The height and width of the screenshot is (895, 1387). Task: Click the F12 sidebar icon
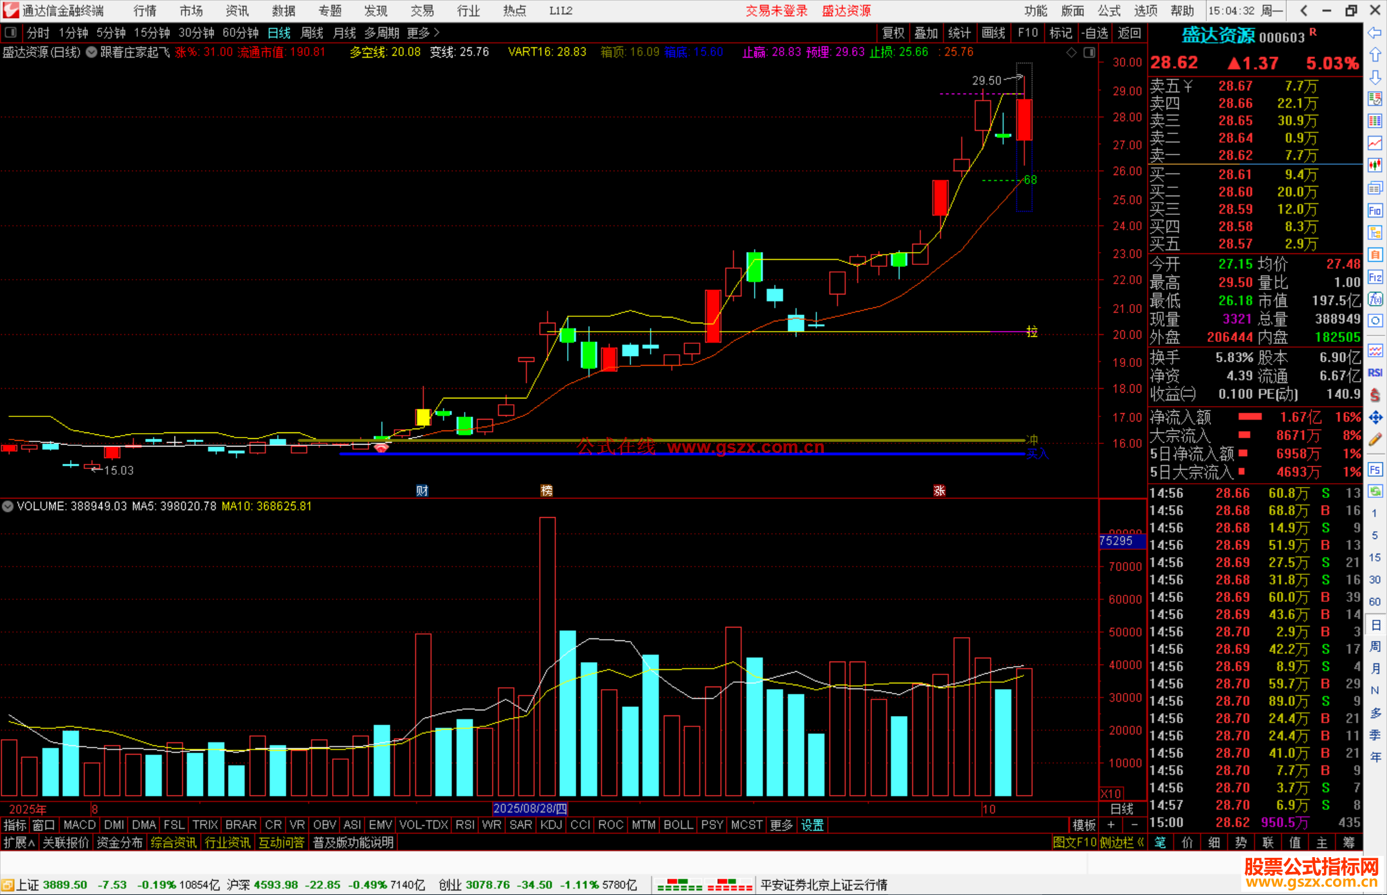click(x=1375, y=277)
